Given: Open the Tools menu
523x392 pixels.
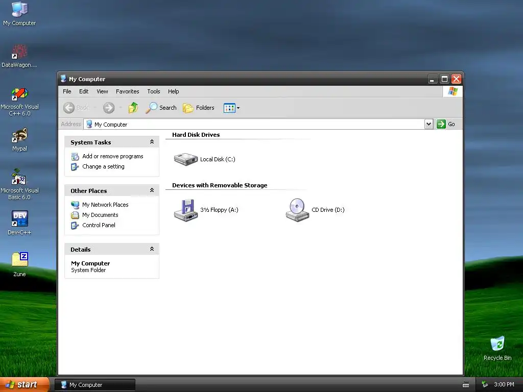Looking at the screenshot, I should pyautogui.click(x=153, y=91).
